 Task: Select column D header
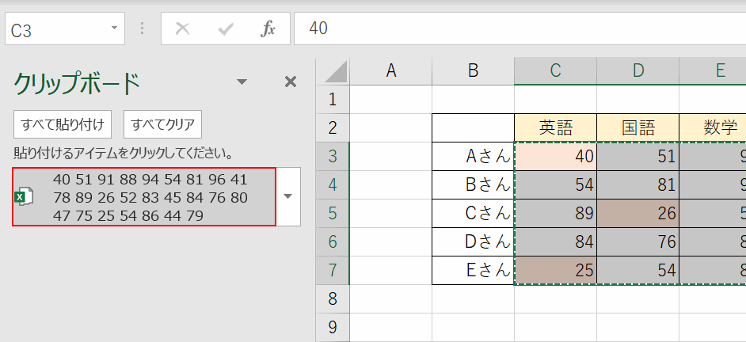[638, 71]
